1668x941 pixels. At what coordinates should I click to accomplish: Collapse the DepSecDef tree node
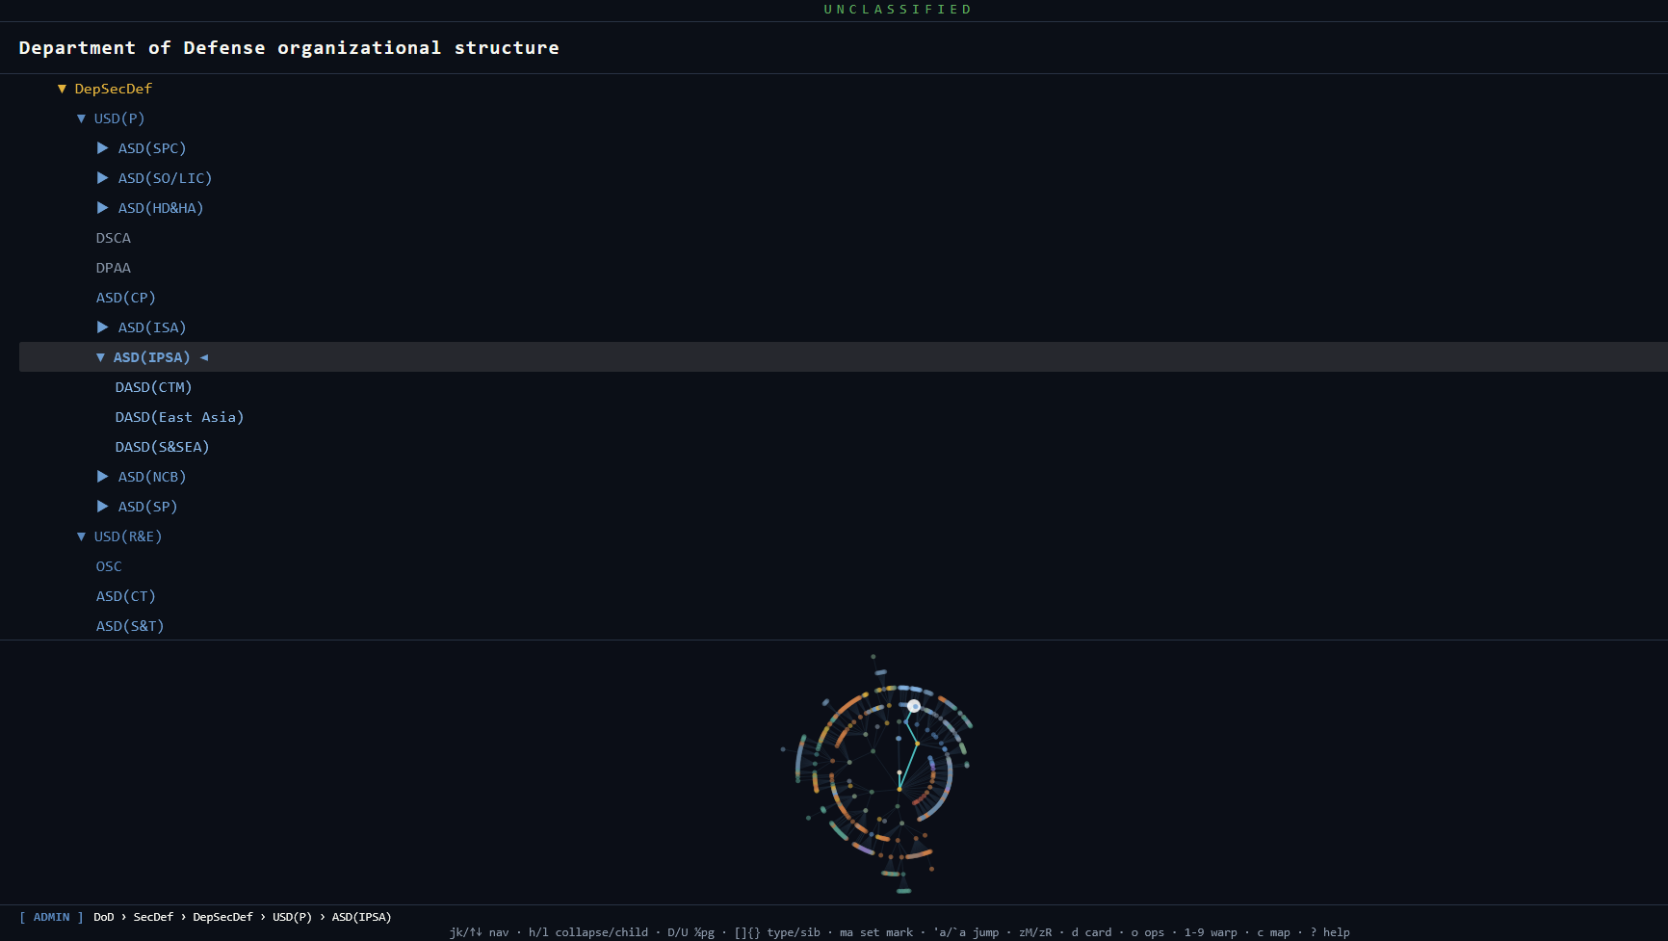click(x=62, y=89)
